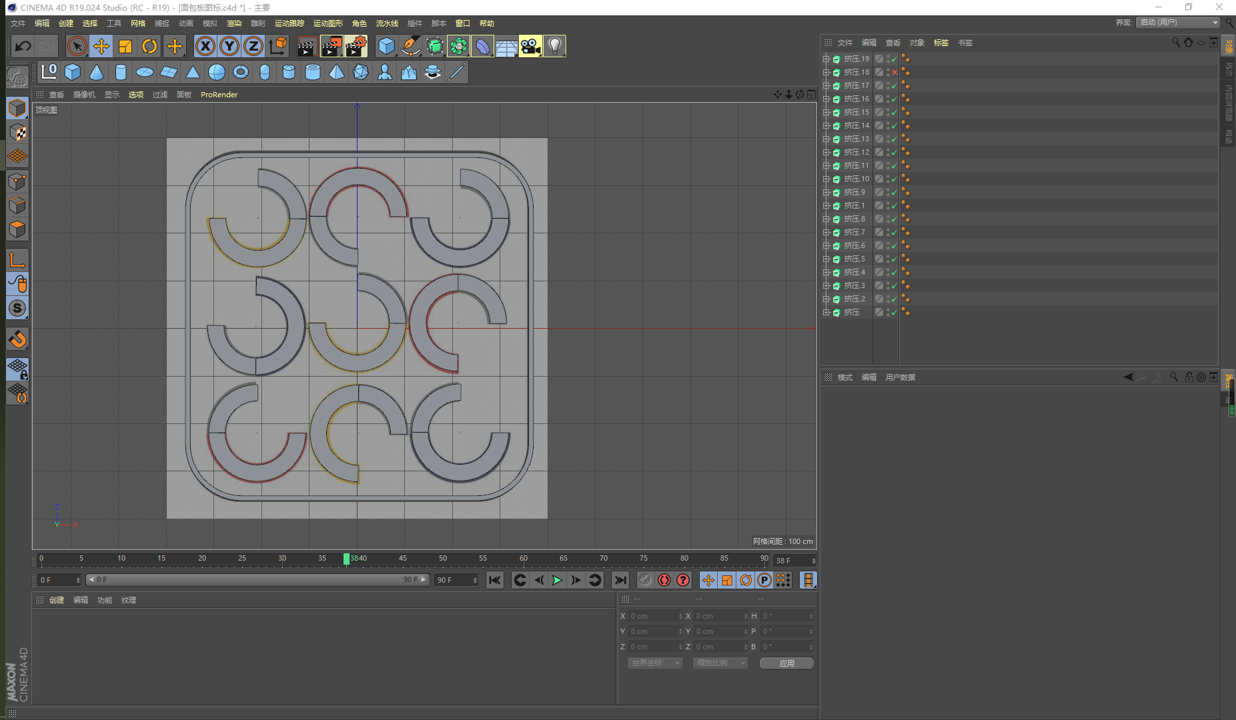The image size is (1236, 720).
Task: Click the 应用 apply button
Action: [787, 663]
